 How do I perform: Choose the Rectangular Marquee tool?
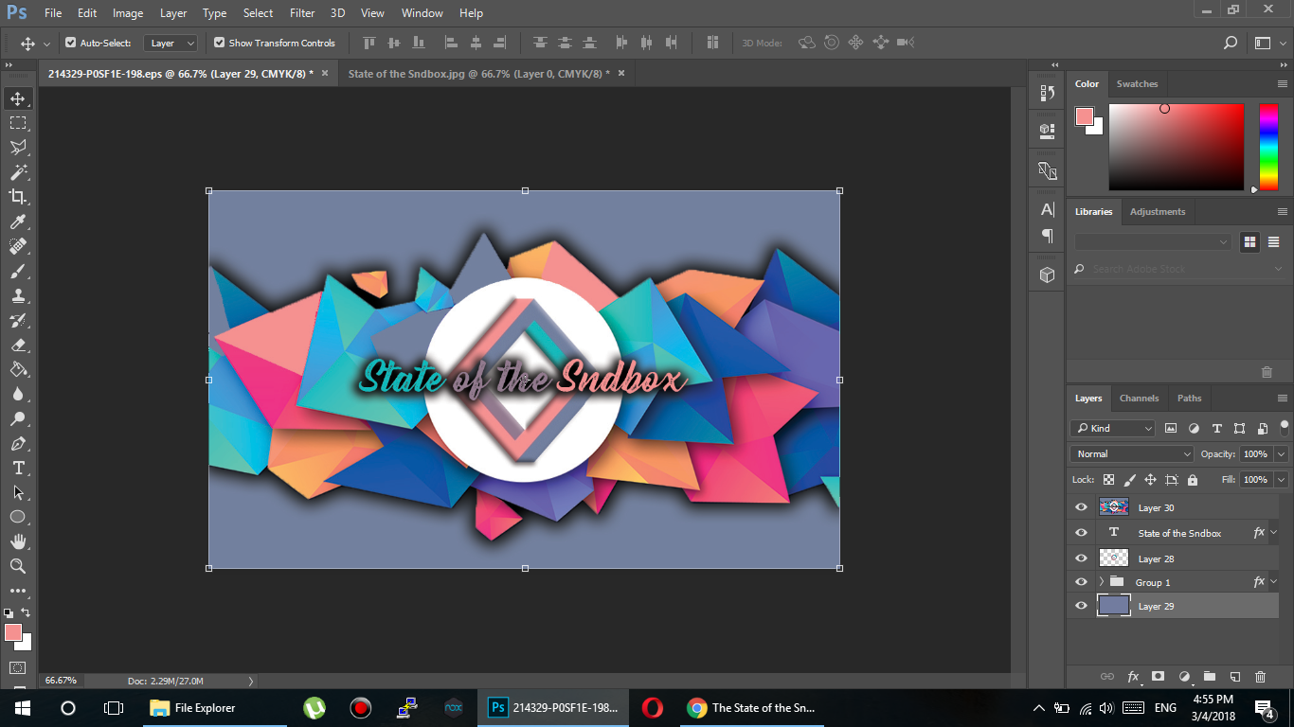point(19,122)
